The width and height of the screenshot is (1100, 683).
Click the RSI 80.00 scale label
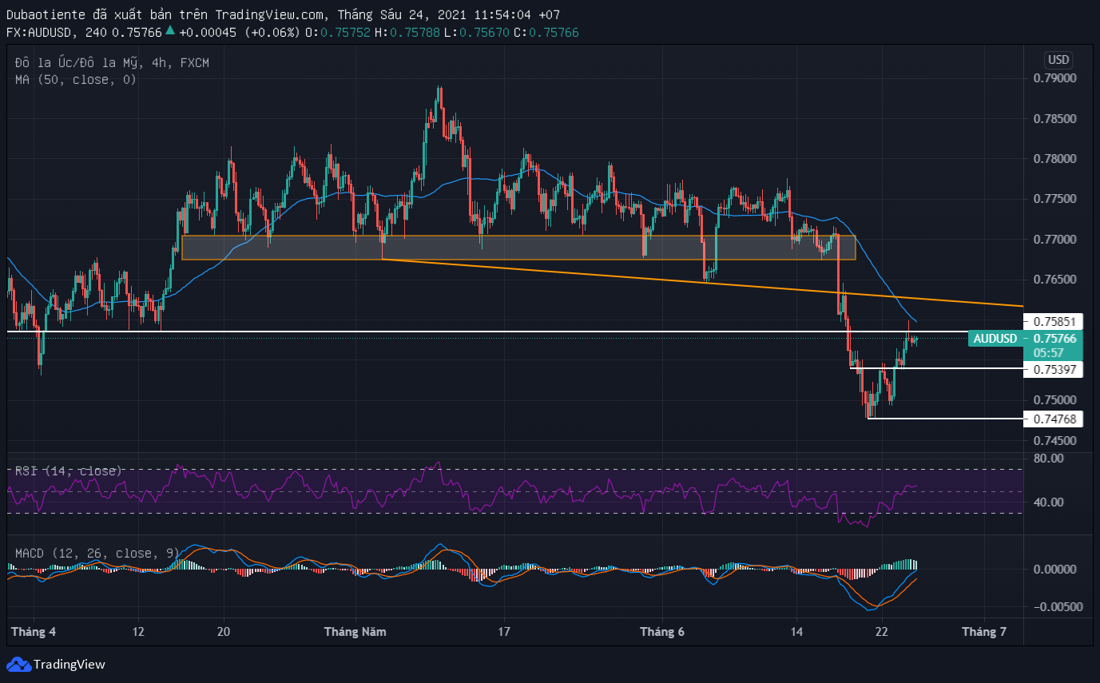1048,459
